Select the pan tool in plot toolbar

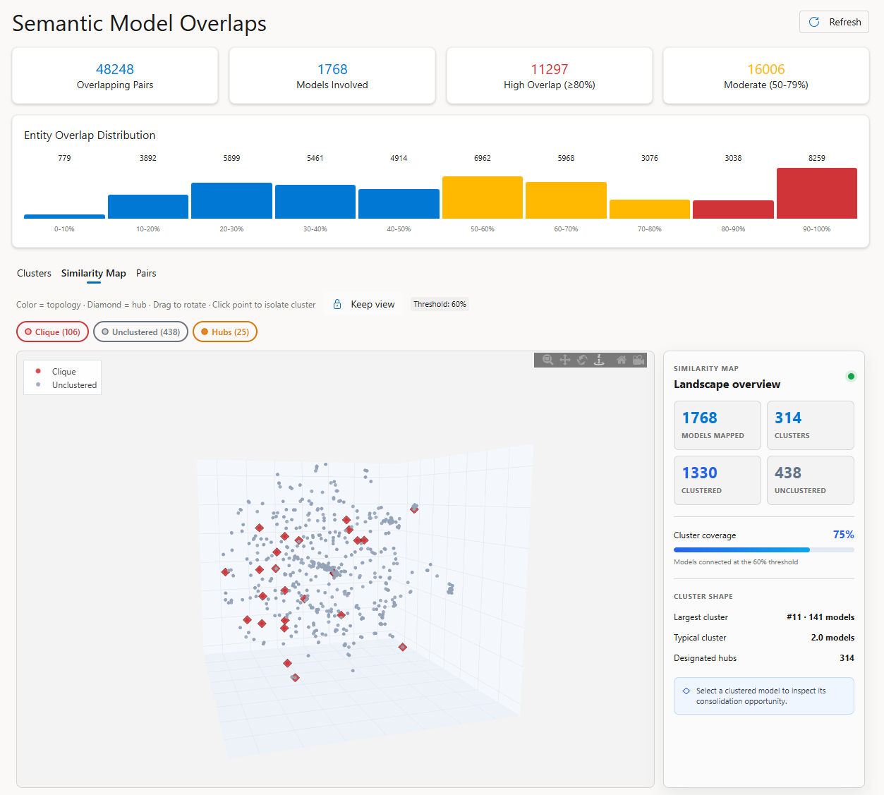565,360
